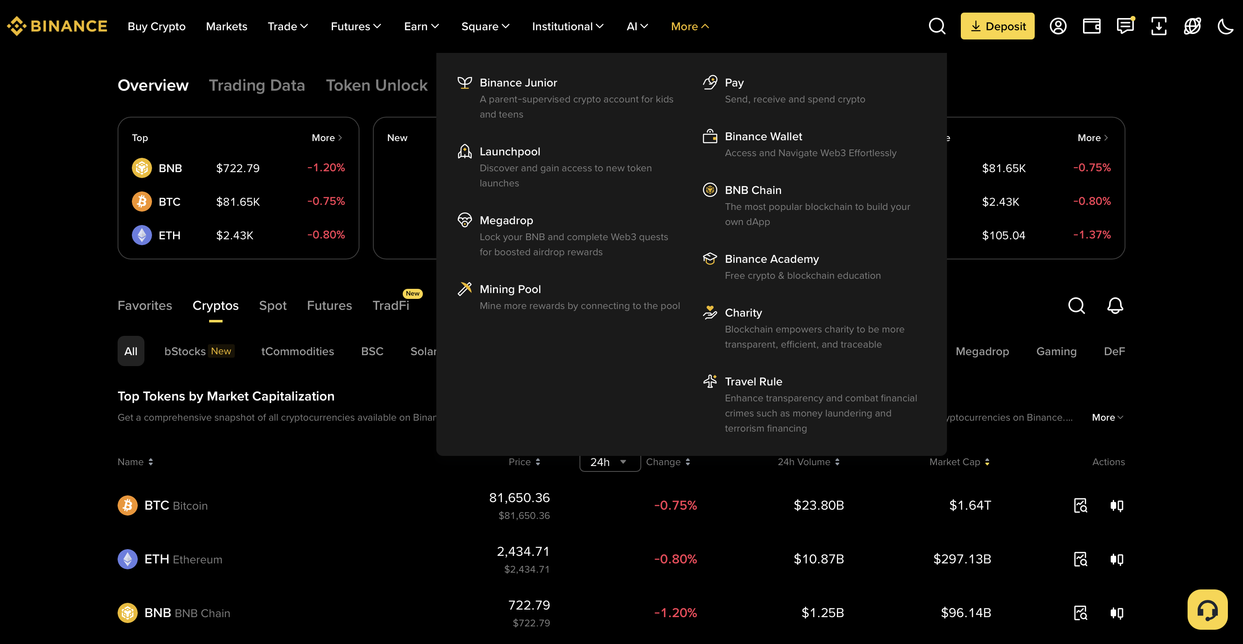Click the download app icon

(1159, 26)
